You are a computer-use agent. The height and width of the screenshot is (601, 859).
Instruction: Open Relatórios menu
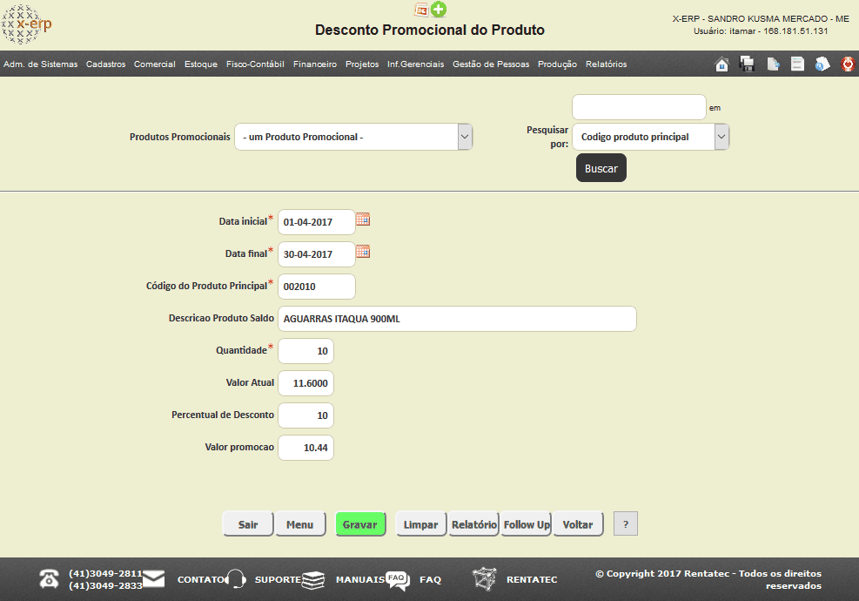pos(606,64)
